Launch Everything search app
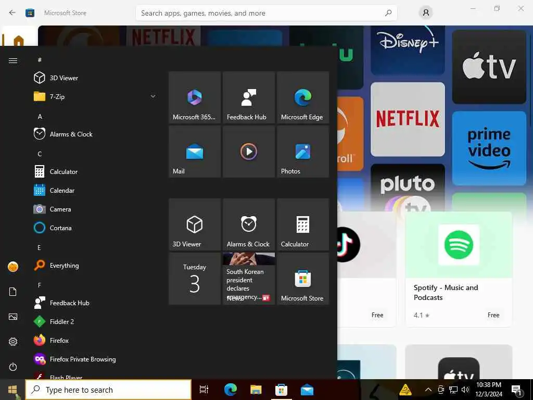Viewport: 533px width, 400px height. (95, 265)
